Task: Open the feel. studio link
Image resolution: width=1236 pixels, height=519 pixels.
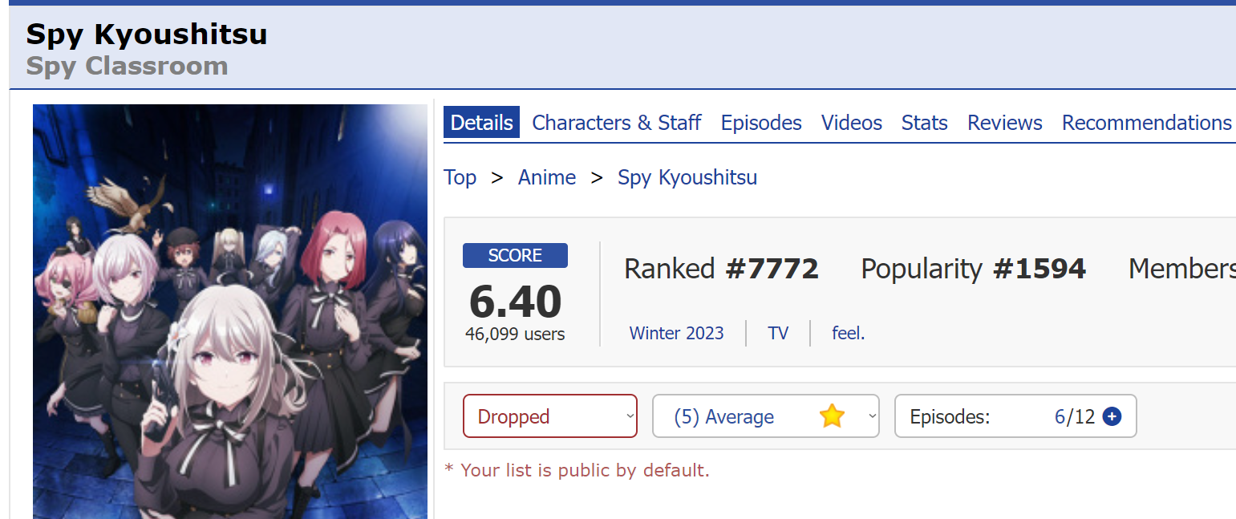Action: click(849, 333)
